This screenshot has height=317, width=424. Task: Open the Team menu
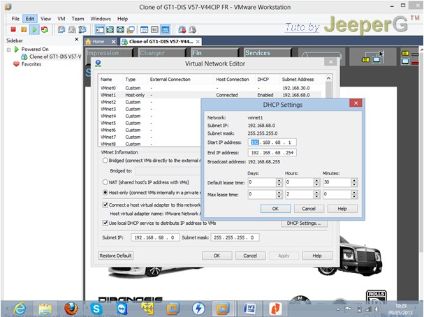pos(78,19)
